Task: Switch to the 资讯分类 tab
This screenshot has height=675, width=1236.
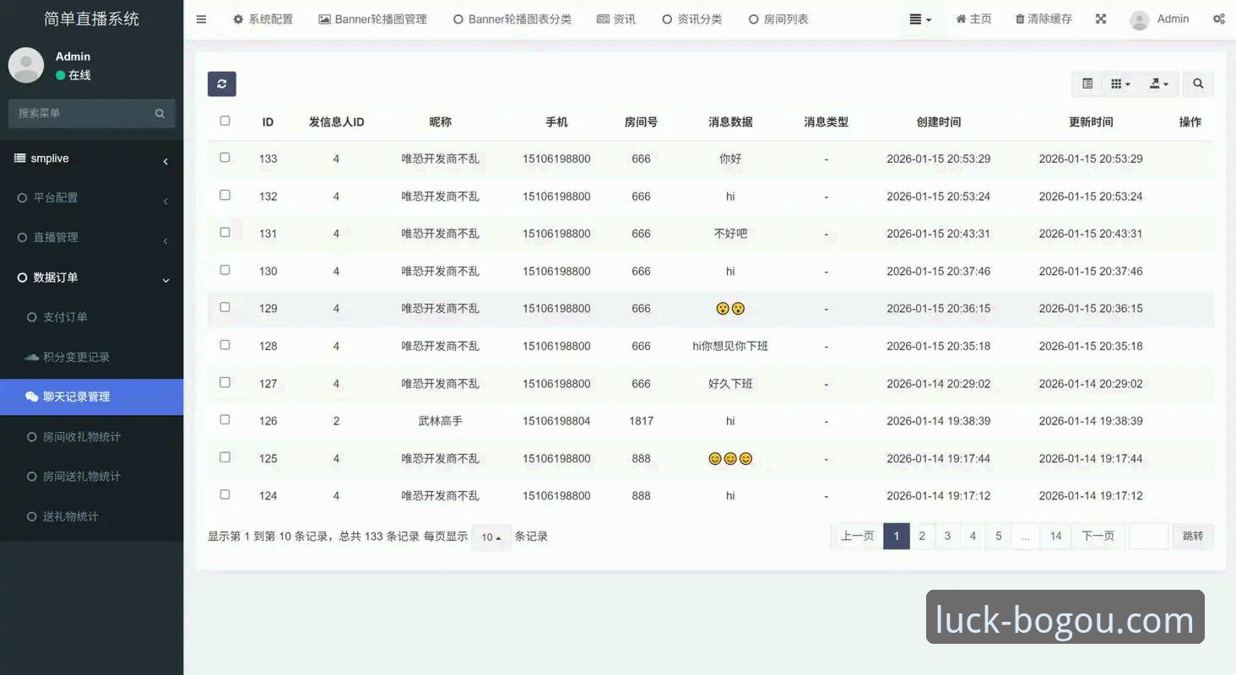Action: (692, 19)
